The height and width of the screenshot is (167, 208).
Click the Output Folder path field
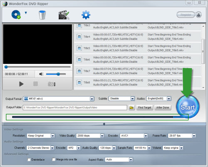point(75,108)
